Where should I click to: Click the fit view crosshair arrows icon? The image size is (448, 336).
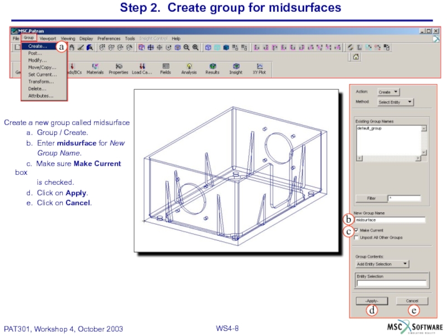151,48
